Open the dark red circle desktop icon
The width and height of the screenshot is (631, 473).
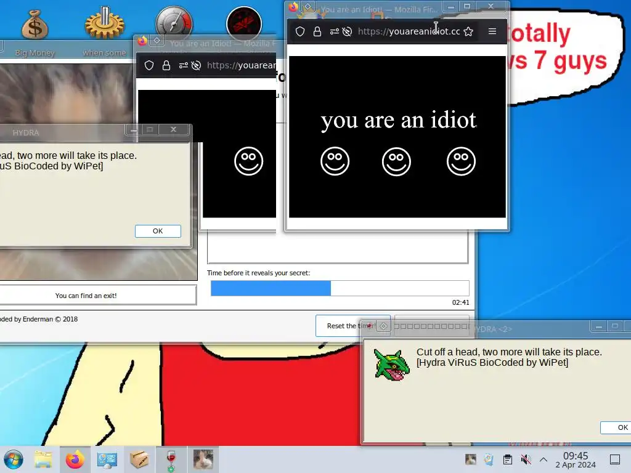pos(244,24)
